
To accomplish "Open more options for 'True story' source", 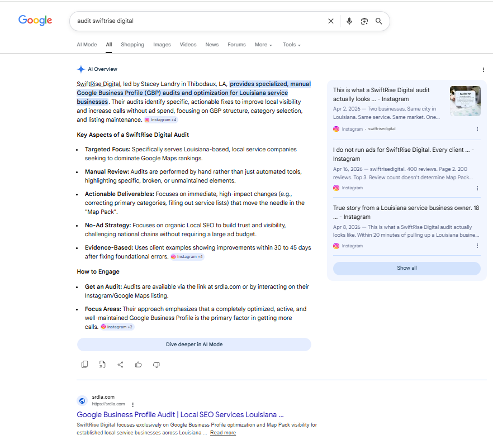I will [x=477, y=246].
